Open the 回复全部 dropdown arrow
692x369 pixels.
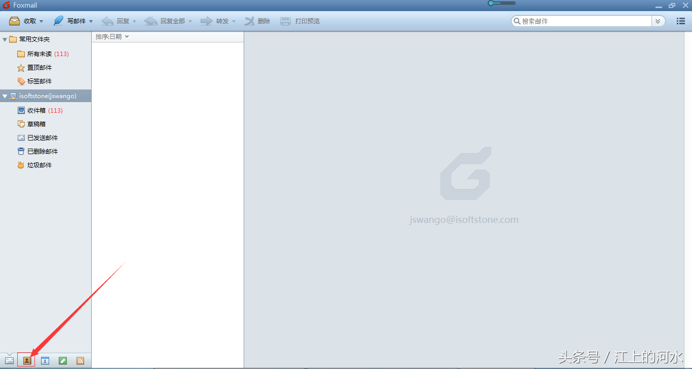point(190,21)
